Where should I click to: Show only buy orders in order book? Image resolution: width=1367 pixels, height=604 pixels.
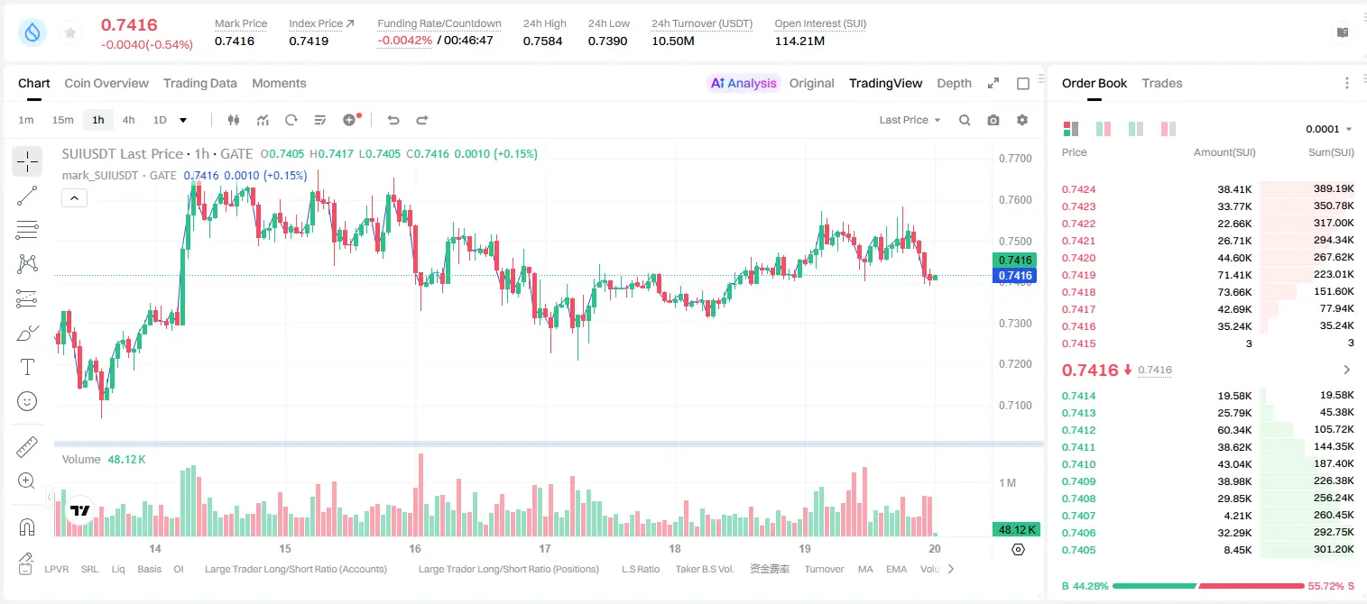pos(1135,129)
